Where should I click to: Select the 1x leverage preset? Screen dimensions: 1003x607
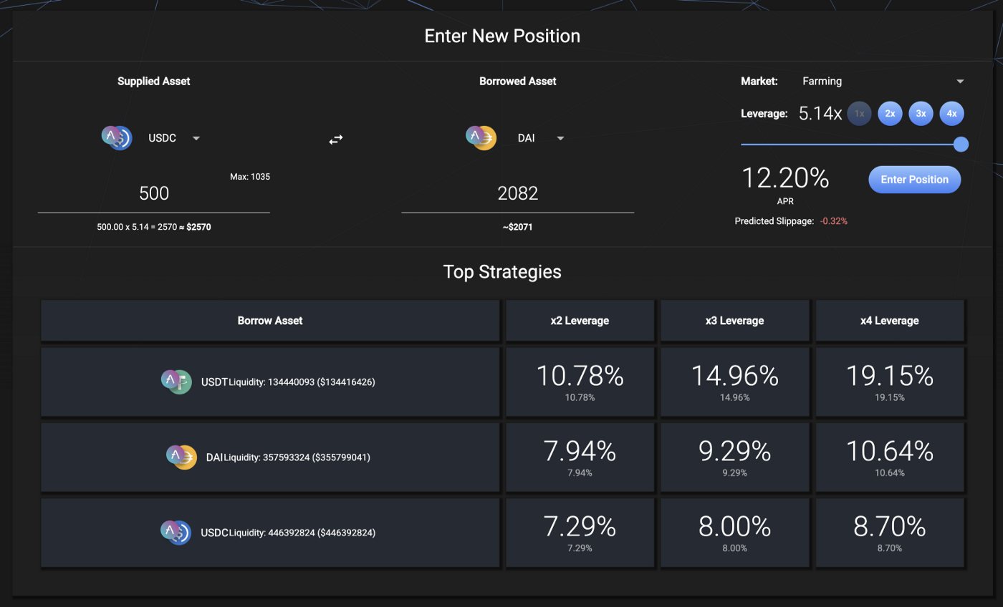tap(859, 113)
